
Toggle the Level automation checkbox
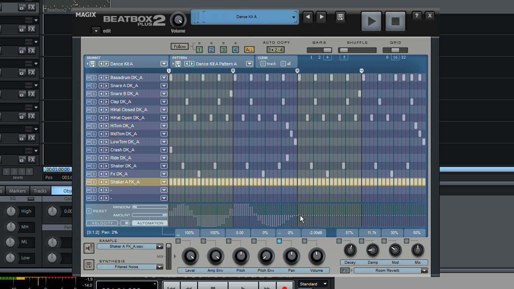pyautogui.click(x=178, y=241)
